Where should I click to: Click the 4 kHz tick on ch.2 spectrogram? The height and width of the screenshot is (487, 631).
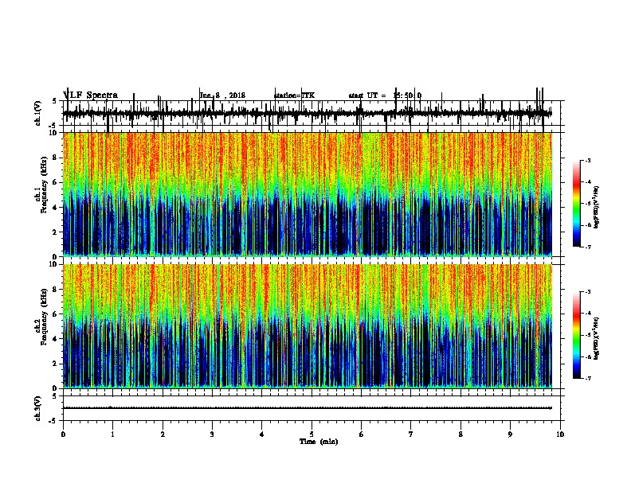[x=56, y=339]
